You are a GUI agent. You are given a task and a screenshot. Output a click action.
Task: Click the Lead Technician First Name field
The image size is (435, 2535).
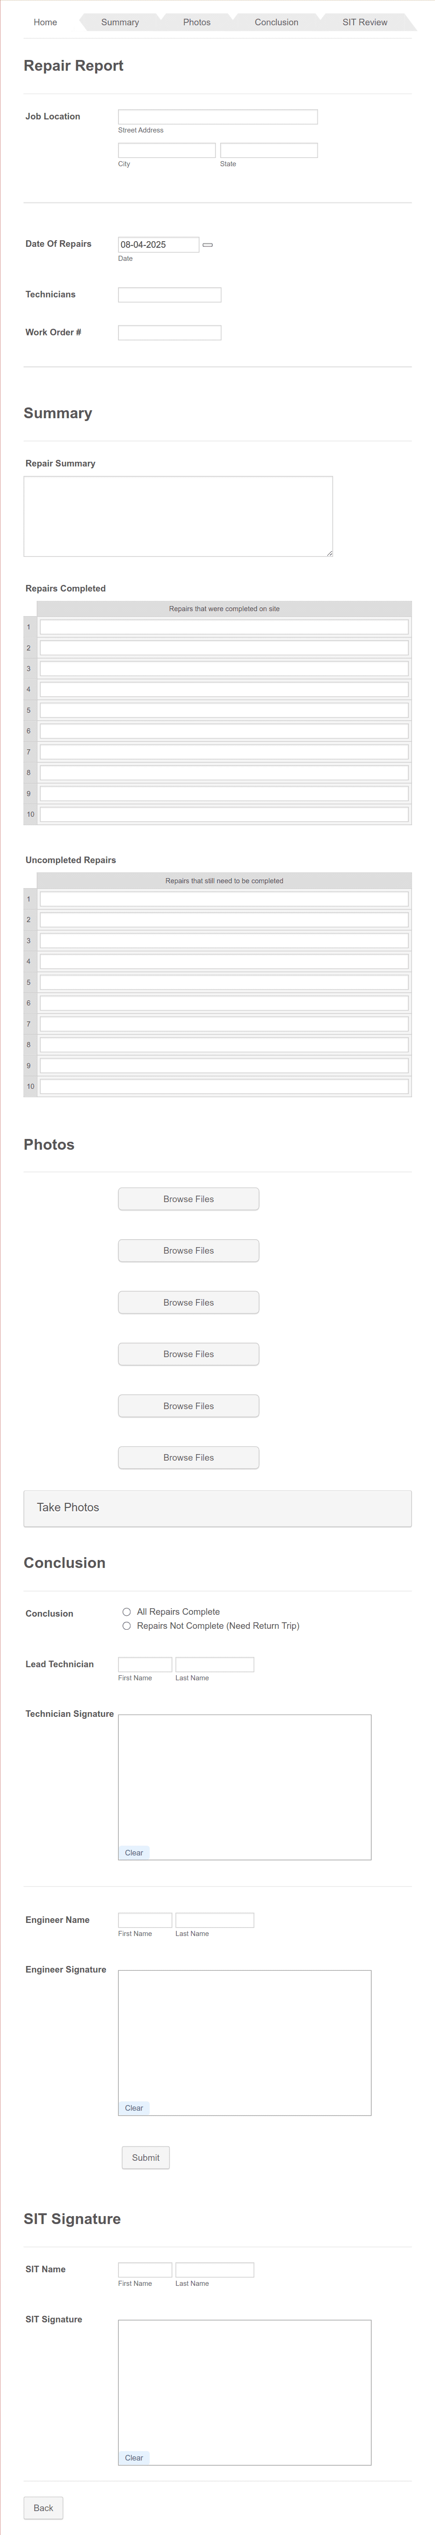click(145, 1664)
